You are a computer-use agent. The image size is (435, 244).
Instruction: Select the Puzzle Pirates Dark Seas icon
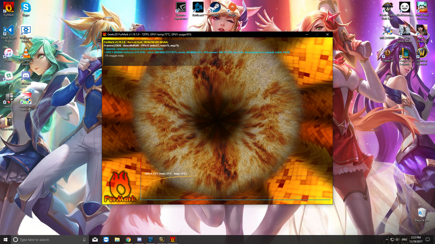point(387,11)
